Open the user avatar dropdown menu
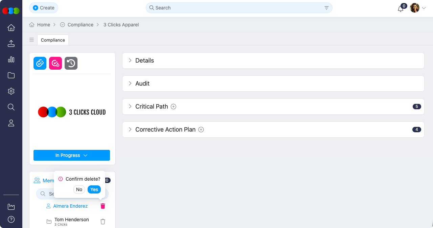This screenshot has width=433, height=228. pos(418,8)
